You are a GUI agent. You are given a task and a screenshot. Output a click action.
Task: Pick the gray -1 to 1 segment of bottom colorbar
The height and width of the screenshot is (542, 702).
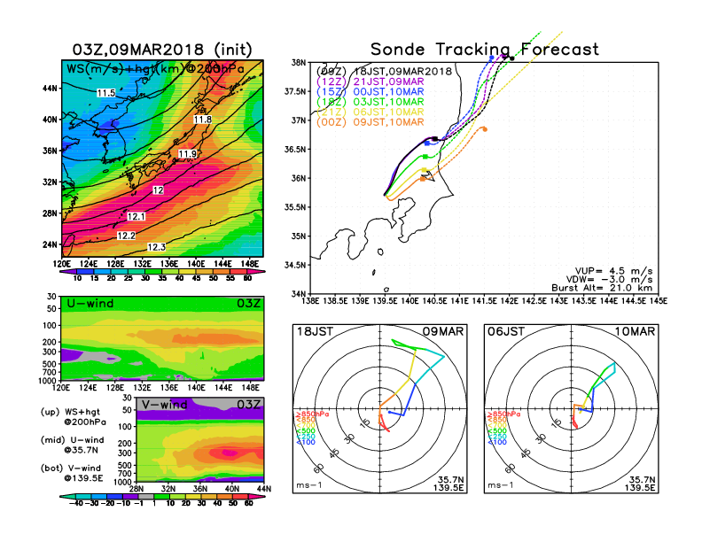tap(145, 496)
